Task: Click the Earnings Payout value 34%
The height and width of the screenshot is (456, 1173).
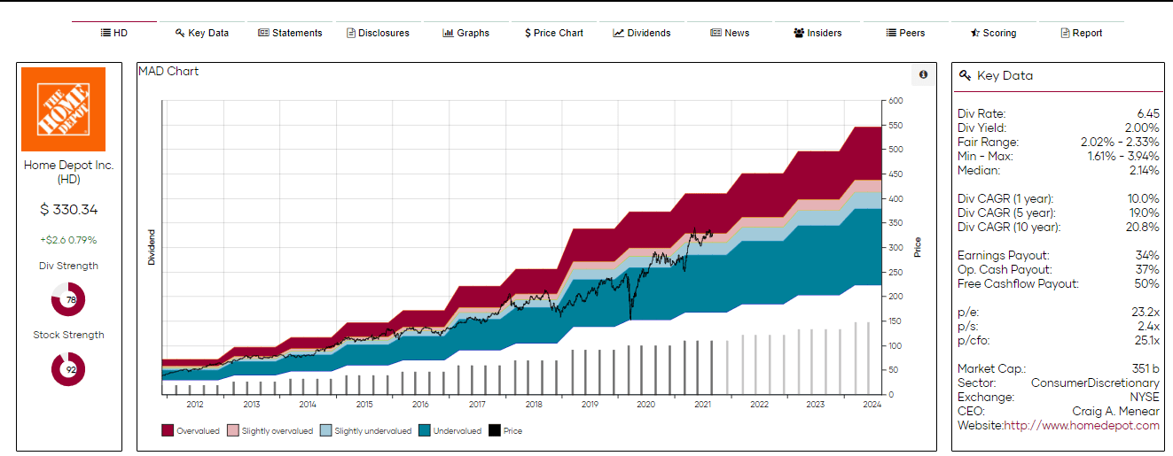Action: click(x=1147, y=255)
